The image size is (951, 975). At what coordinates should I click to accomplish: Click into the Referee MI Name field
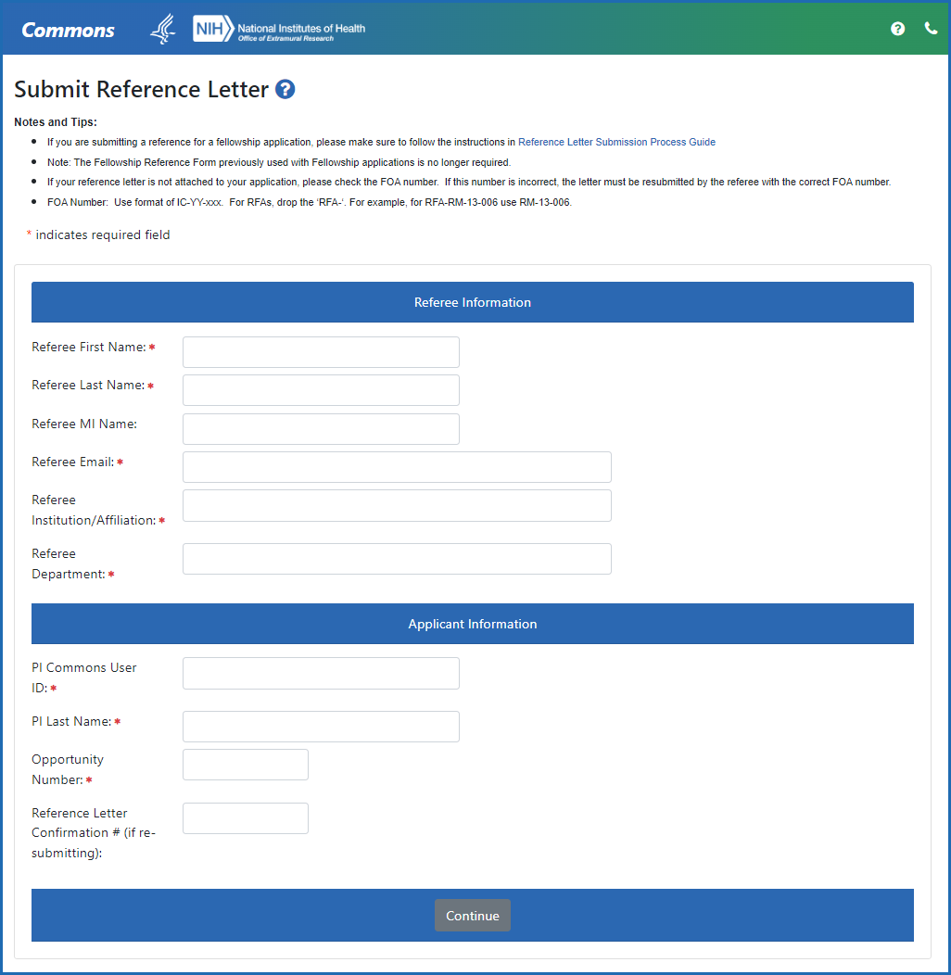(x=321, y=429)
